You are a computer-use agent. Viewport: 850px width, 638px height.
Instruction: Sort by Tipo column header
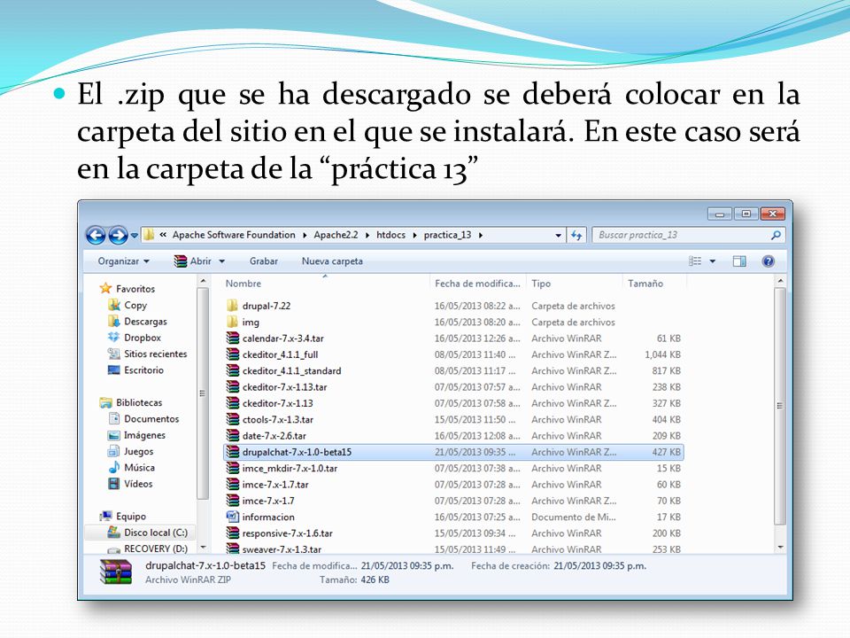540,284
